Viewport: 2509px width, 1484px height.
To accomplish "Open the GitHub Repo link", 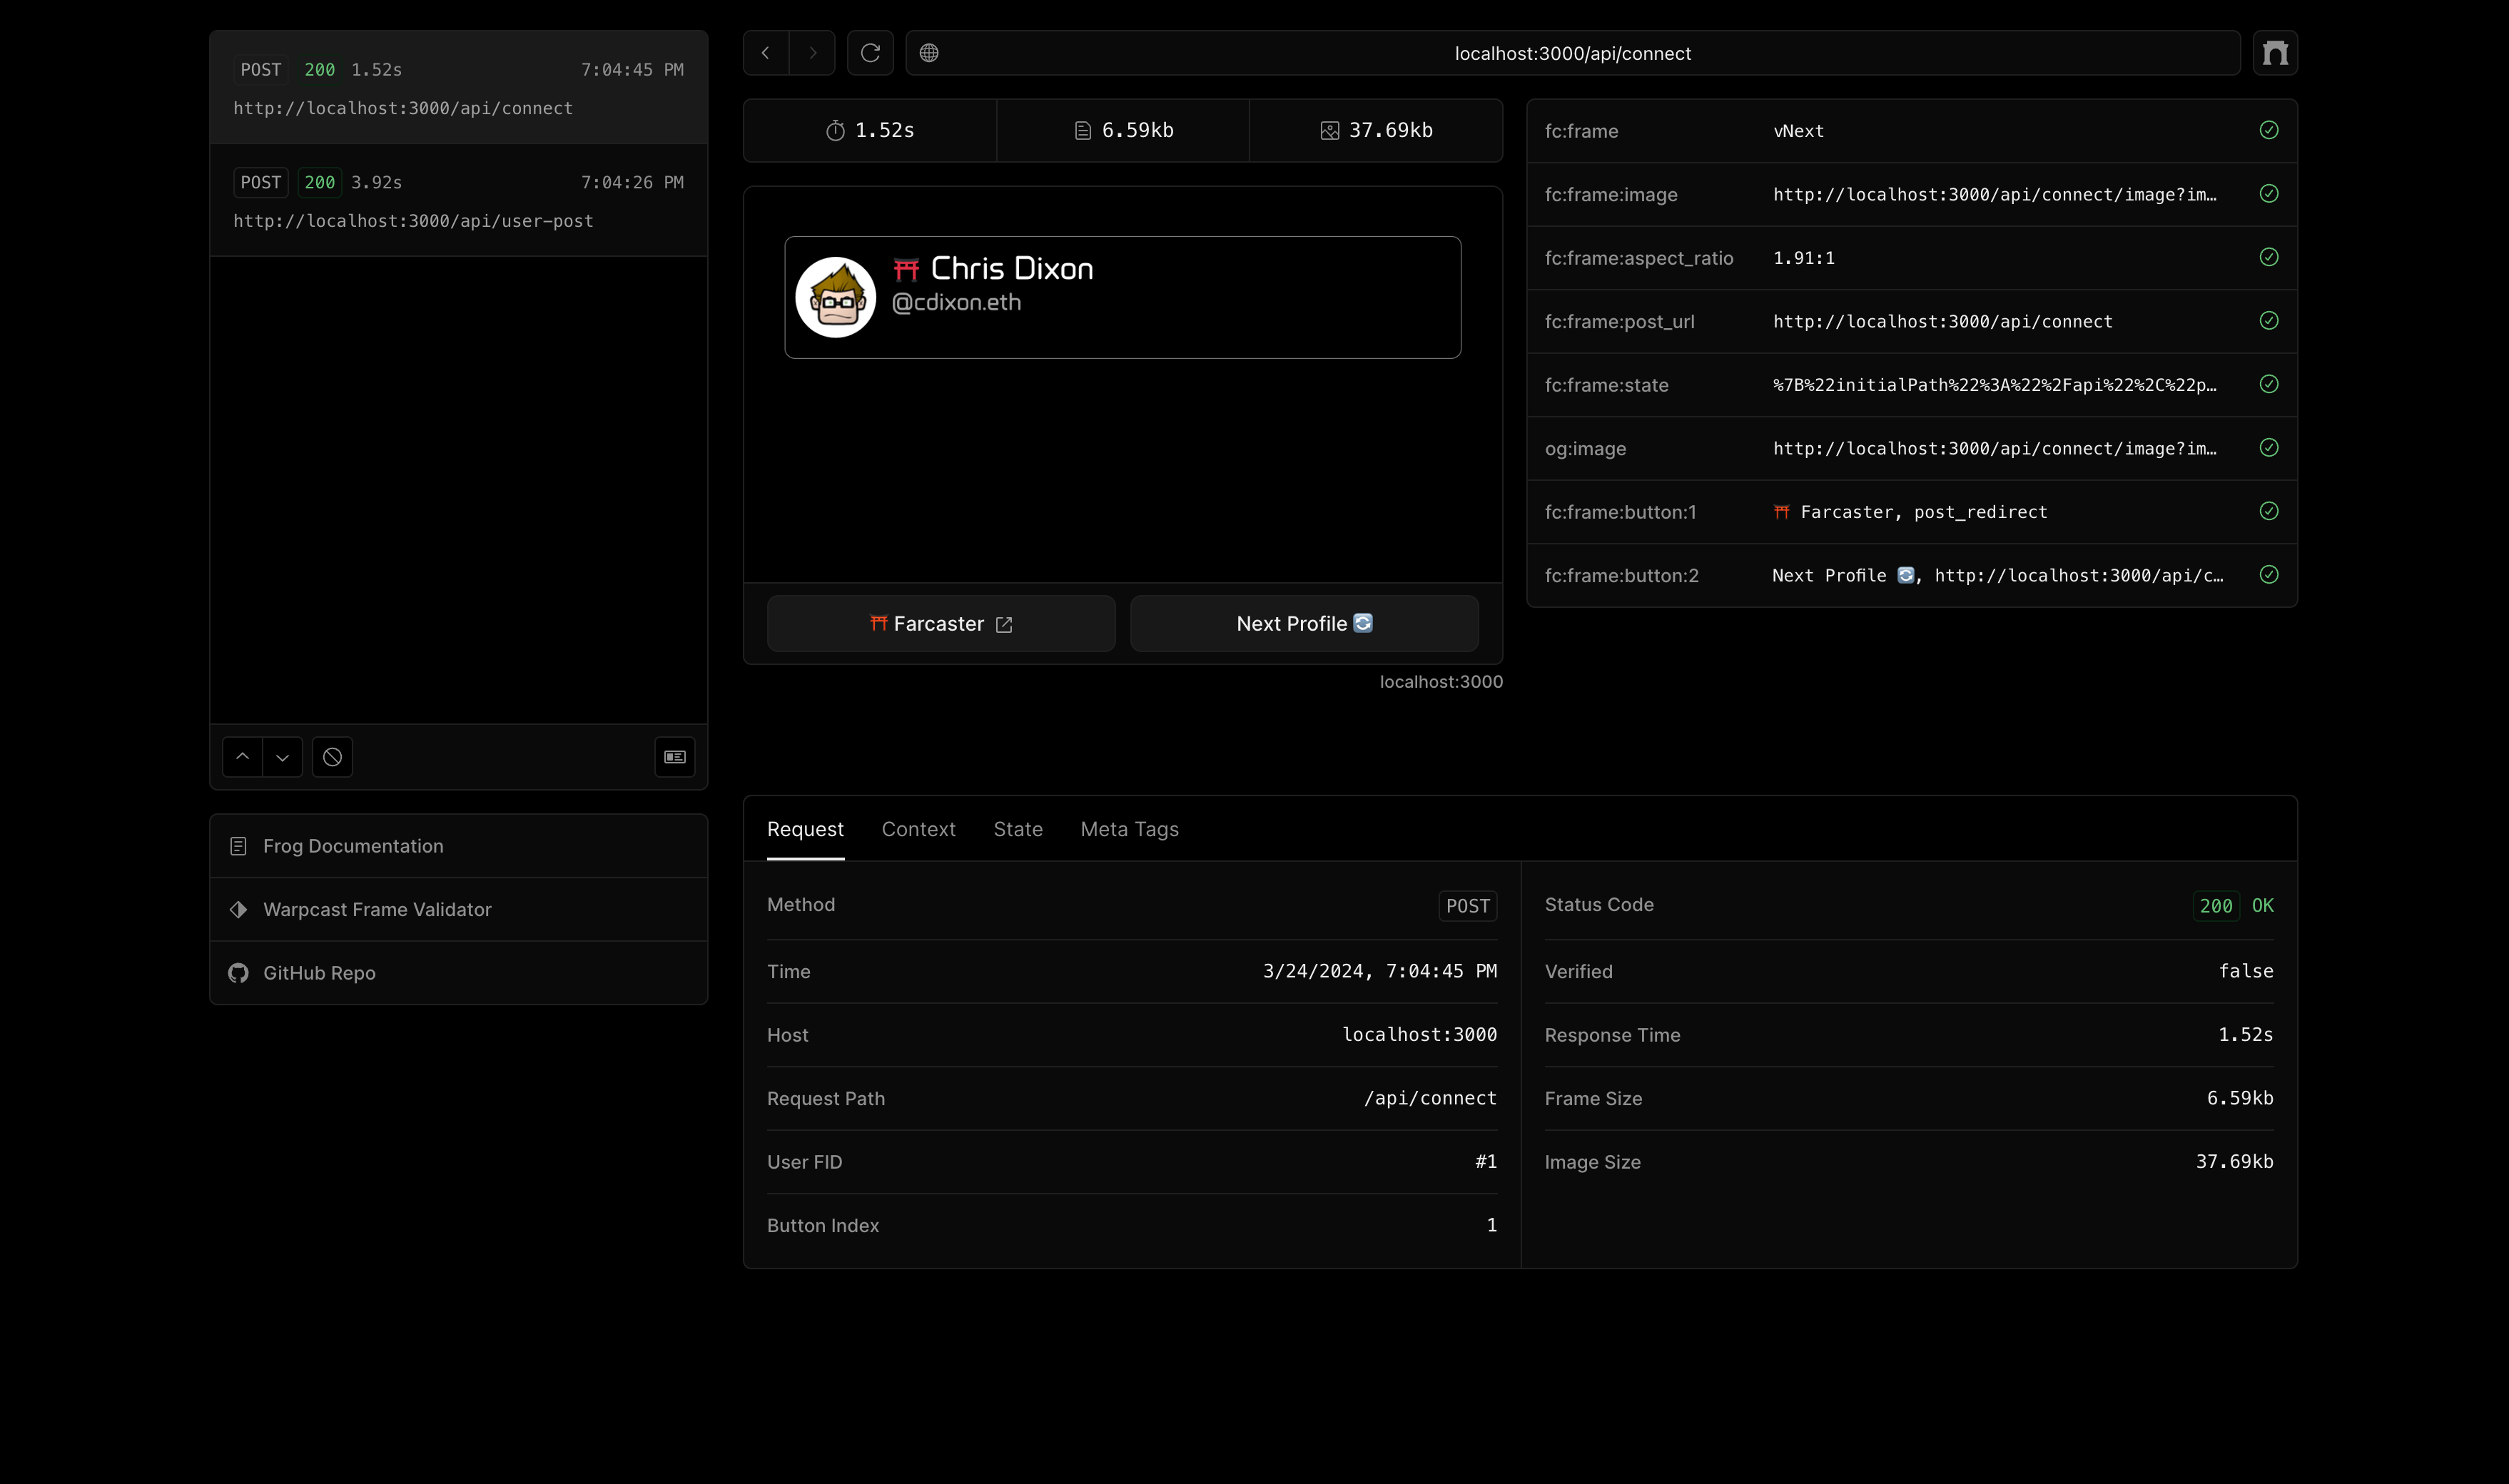I will pos(459,973).
